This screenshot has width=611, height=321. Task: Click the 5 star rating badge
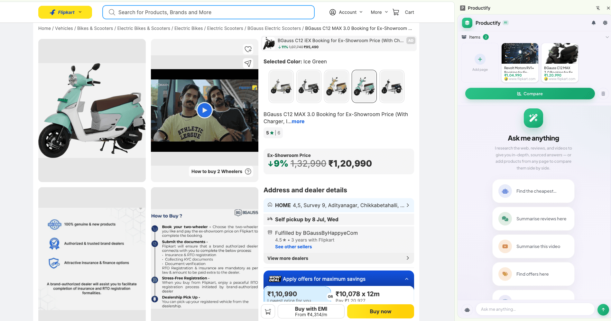(x=273, y=133)
